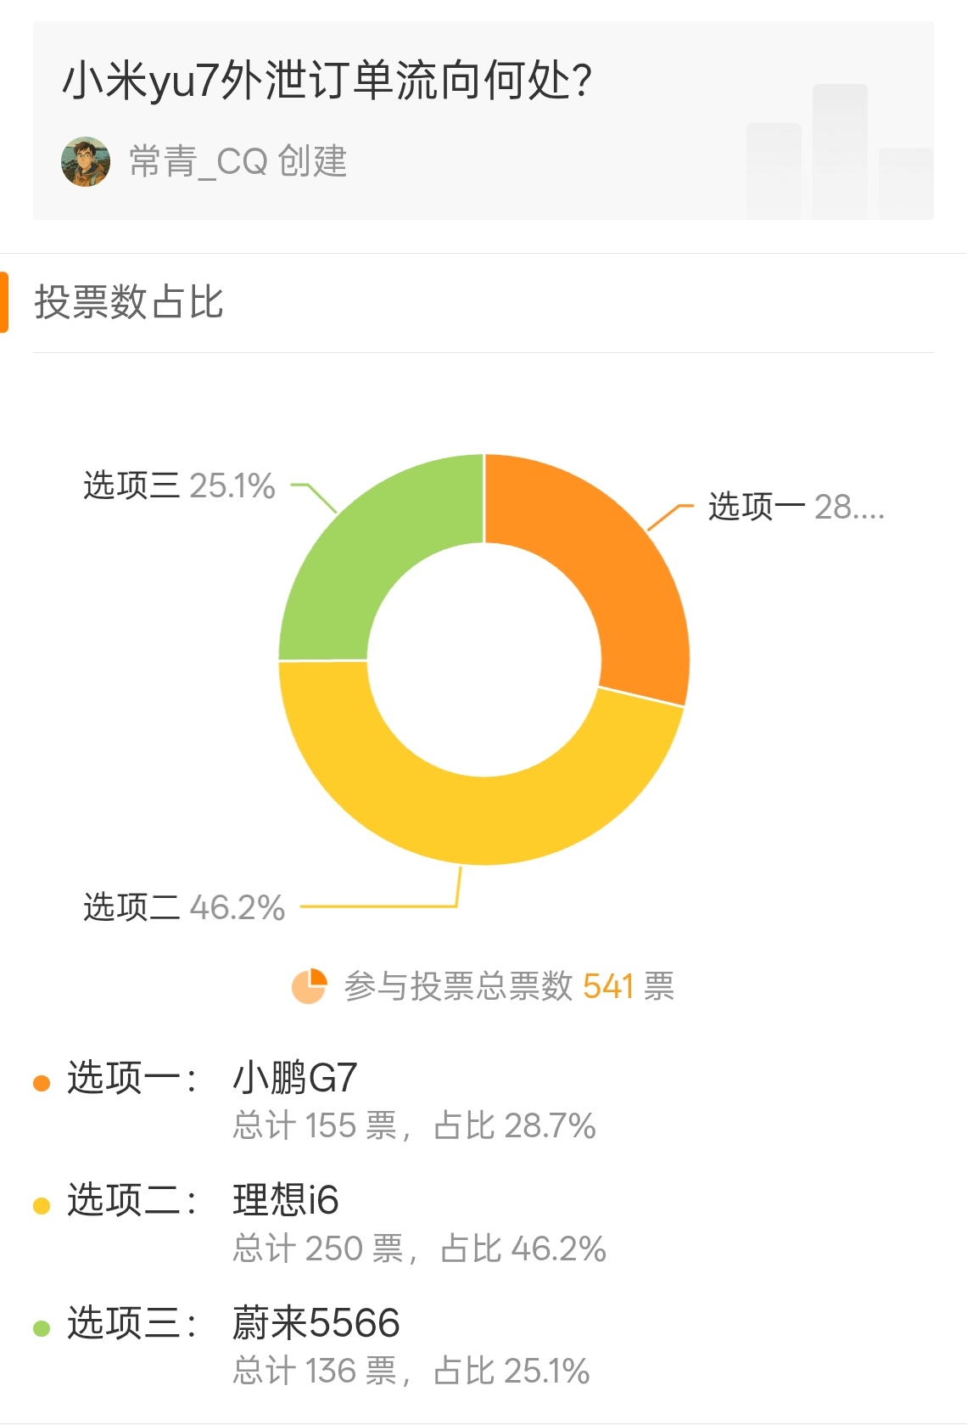Tap the truncated 选项一 28... chart label
967x1425 pixels.
[797, 507]
